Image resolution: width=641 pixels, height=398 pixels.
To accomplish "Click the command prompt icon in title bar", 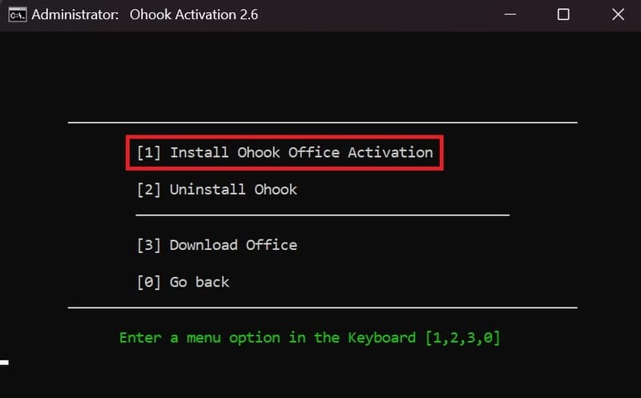I will [18, 14].
